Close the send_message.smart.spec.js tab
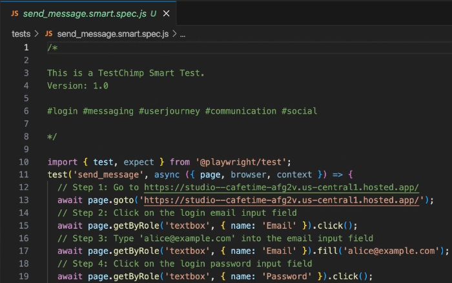This screenshot has width=452, height=283. pos(167,14)
